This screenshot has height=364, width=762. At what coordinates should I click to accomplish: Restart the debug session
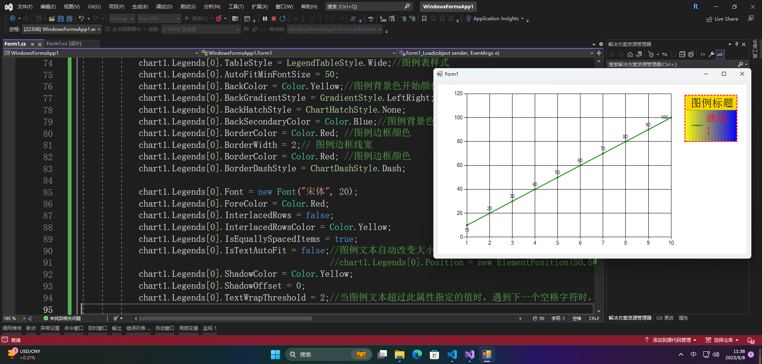pos(282,19)
